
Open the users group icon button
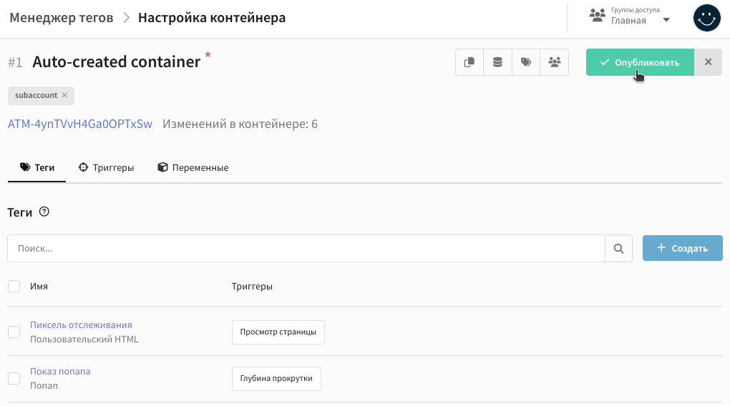click(x=555, y=62)
